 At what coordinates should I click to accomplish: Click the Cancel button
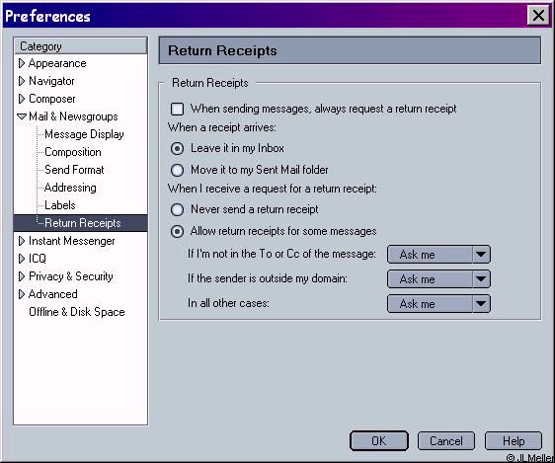coord(446,440)
